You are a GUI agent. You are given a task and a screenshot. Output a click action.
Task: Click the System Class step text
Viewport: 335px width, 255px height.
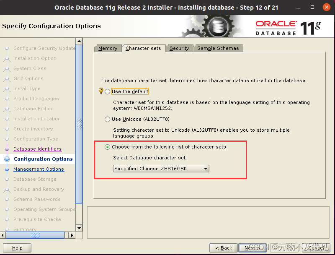click(x=30, y=68)
